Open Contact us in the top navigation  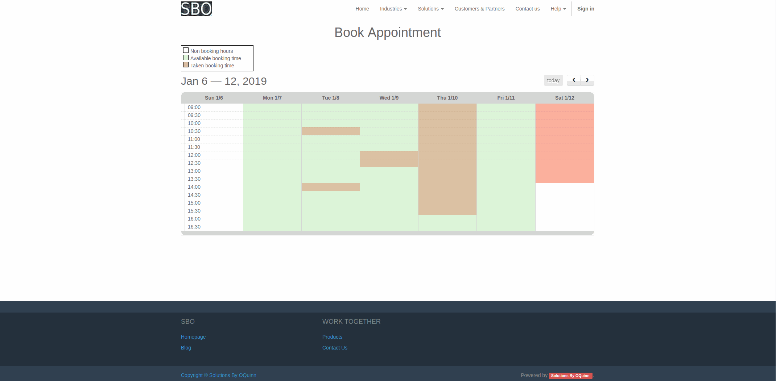[x=527, y=9]
